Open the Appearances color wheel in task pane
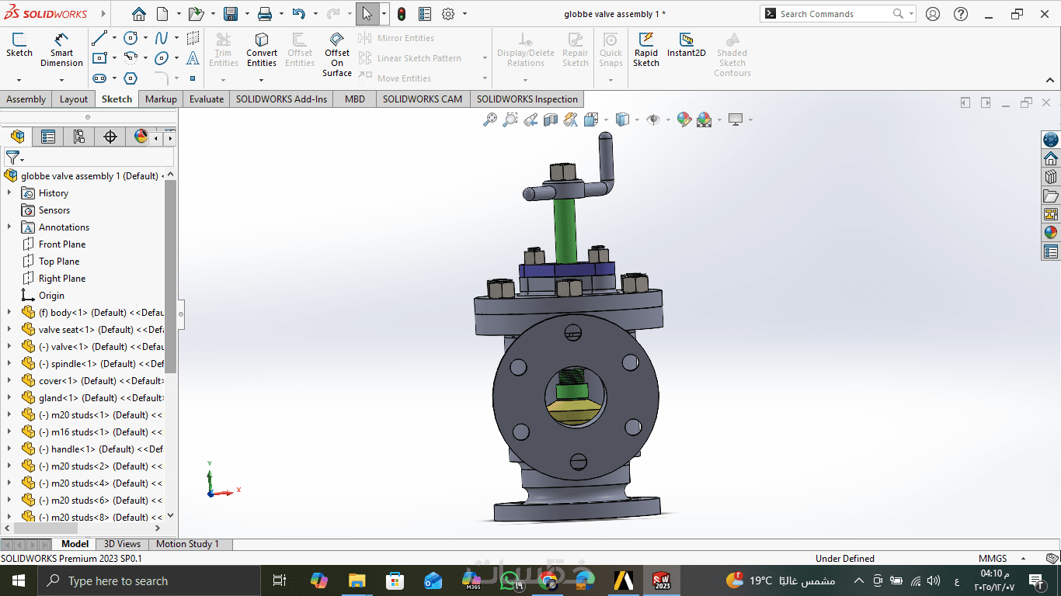This screenshot has height=596, width=1061. click(1051, 232)
